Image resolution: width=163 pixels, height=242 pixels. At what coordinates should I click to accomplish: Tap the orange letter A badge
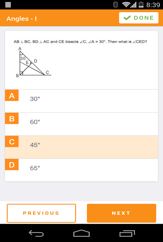[x=12, y=95]
